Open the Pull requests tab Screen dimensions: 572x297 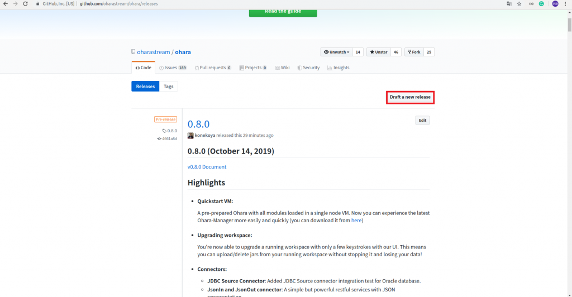click(x=213, y=68)
